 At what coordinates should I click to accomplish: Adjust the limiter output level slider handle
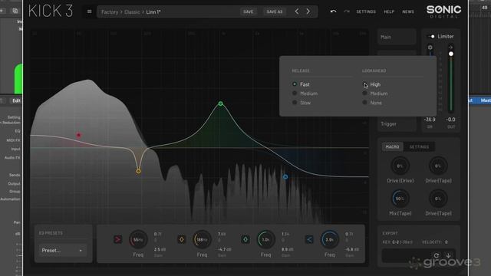point(451,54)
